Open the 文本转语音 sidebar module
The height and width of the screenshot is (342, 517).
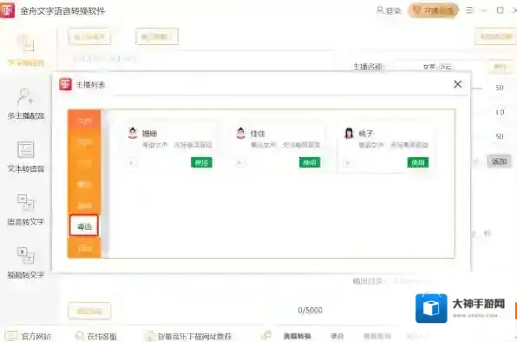pos(26,157)
